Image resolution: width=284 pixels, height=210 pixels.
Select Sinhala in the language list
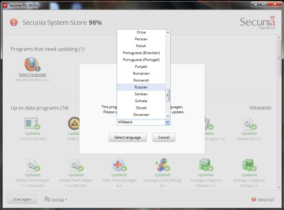coord(141,101)
